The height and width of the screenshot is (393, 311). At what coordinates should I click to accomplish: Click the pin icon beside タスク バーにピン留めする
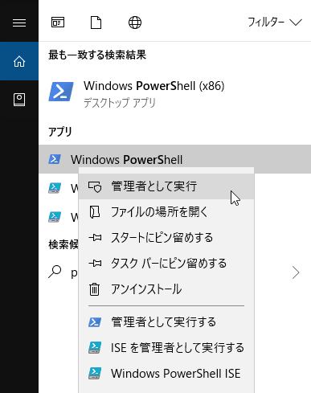click(x=95, y=264)
